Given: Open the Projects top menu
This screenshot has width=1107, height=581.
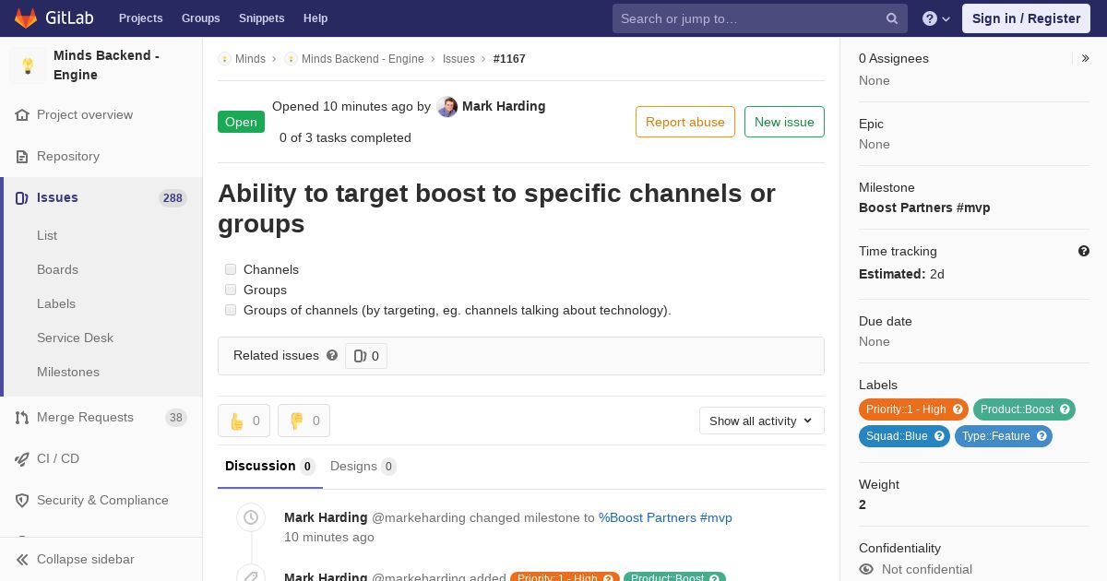Looking at the screenshot, I should pyautogui.click(x=141, y=18).
